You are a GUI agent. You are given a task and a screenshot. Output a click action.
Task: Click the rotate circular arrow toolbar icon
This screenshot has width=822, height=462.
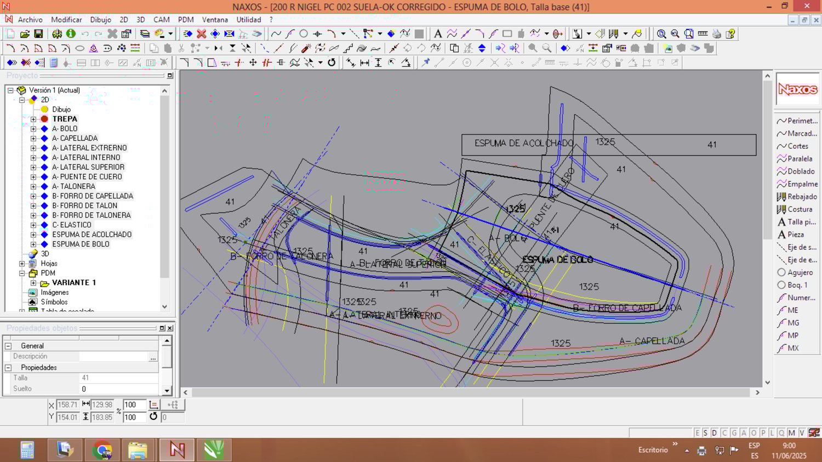pyautogui.click(x=332, y=62)
